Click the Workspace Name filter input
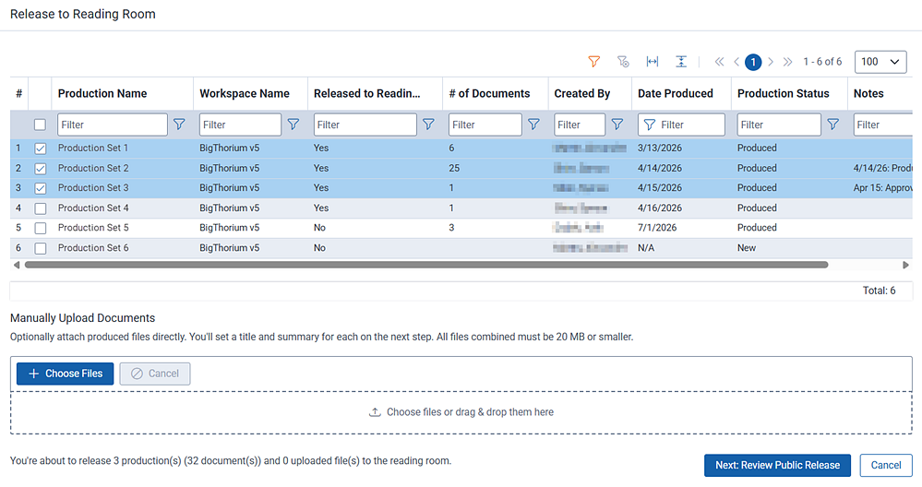 click(240, 125)
